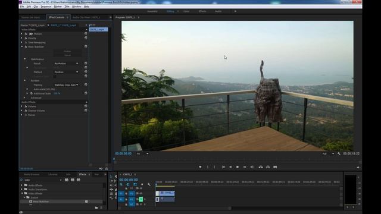381x214 pixels.
Task: Open the File menu
Action: coord(22,7)
